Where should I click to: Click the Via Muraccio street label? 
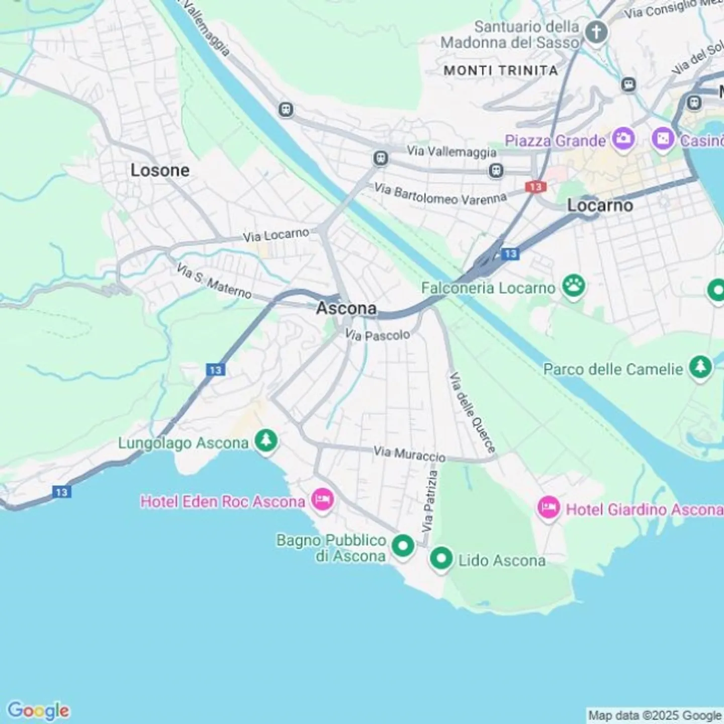409,454
